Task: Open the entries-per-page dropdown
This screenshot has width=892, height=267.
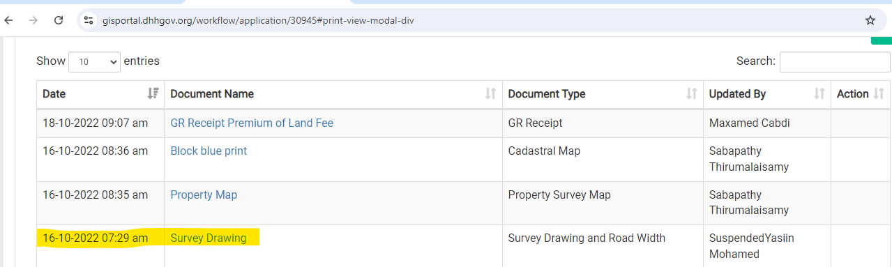Action: [x=95, y=61]
